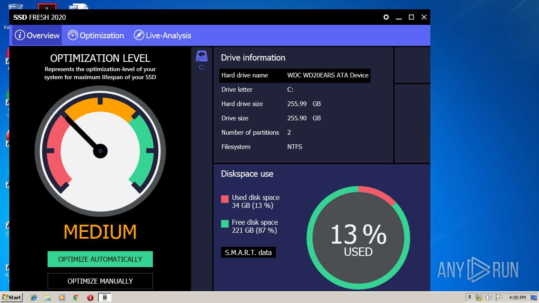The height and width of the screenshot is (303, 539).
Task: Click OPTIMIZE MANUALLY button
Action: point(100,281)
